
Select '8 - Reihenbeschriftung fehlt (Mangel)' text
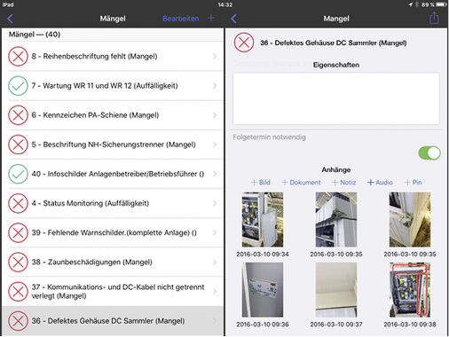(x=94, y=56)
